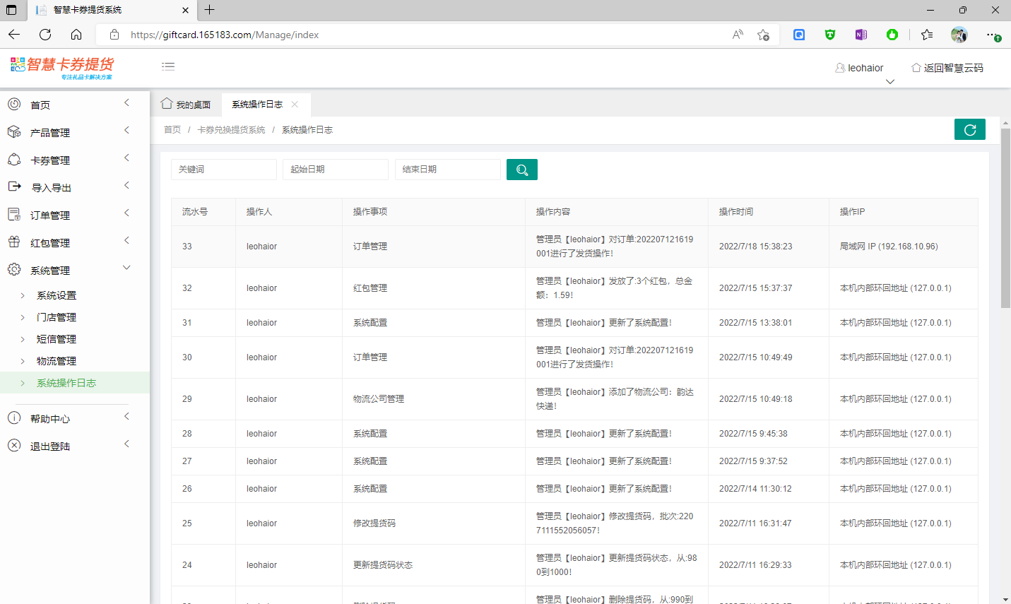
Task: Add this page to browser favorites
Action: [x=763, y=35]
